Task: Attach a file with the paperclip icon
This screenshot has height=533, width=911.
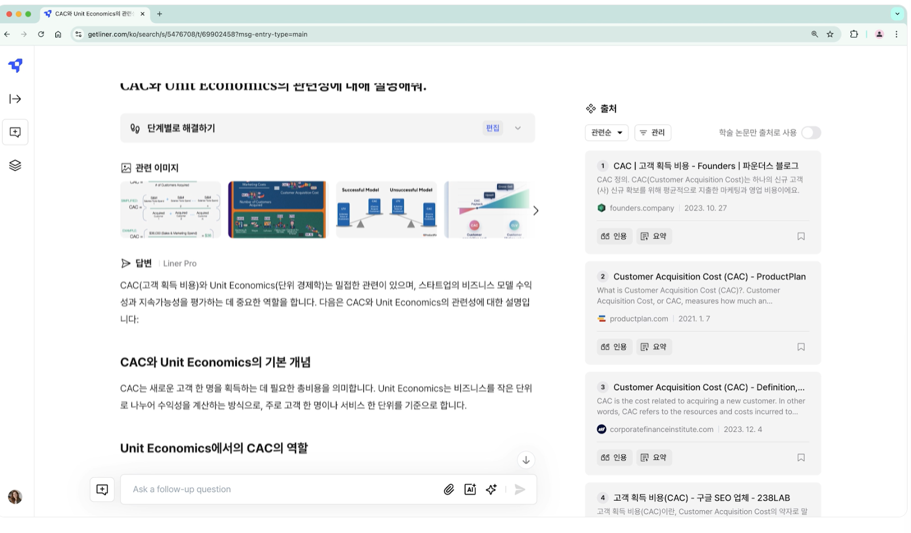Action: tap(449, 489)
